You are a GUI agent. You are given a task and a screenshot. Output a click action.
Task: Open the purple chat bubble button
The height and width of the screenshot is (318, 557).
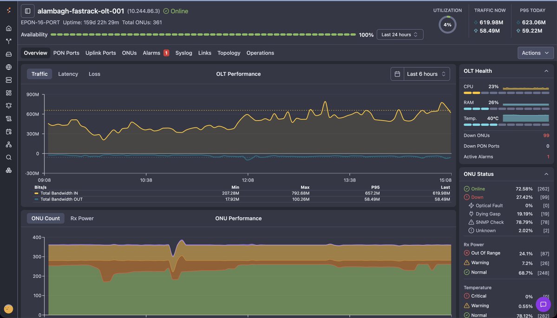coord(543,304)
